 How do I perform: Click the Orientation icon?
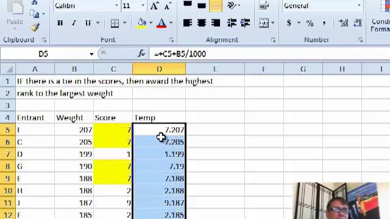(x=232, y=5)
